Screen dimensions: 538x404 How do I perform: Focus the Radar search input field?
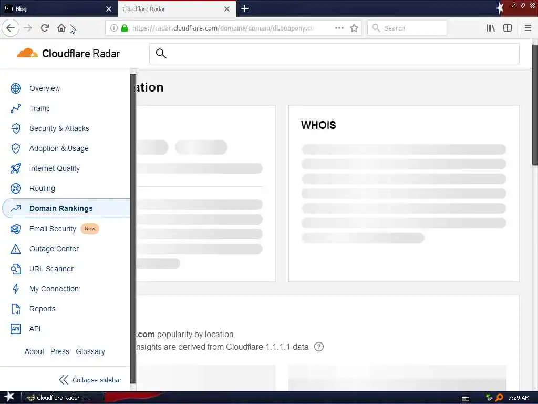pyautogui.click(x=334, y=54)
